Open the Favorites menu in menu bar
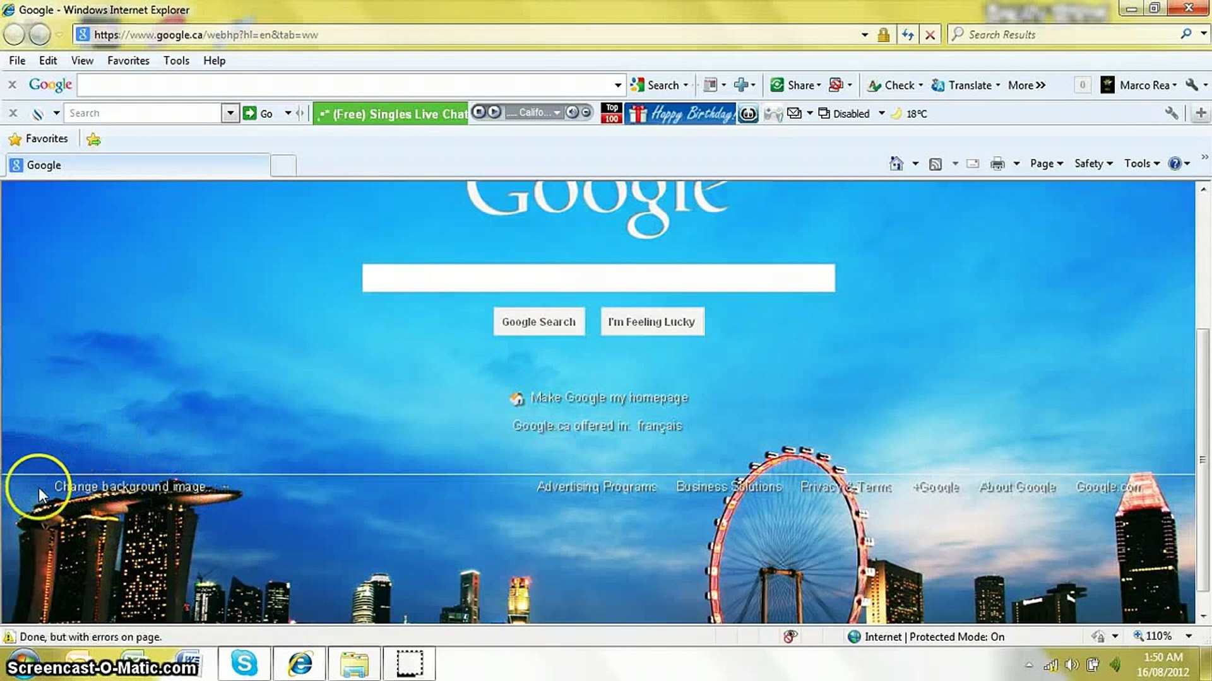The image size is (1212, 681). [x=128, y=61]
